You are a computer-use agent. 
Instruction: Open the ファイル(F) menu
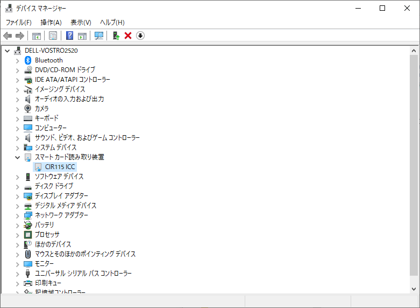click(18, 22)
